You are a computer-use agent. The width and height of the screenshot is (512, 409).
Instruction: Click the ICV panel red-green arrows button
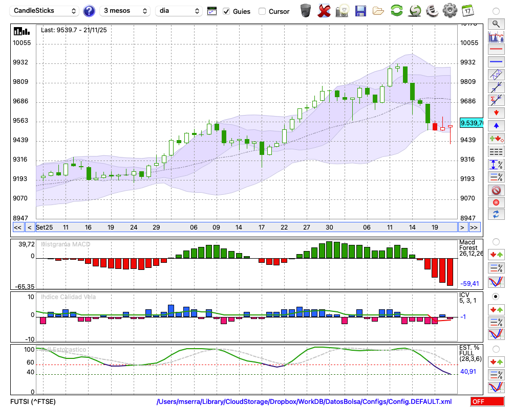point(496,309)
